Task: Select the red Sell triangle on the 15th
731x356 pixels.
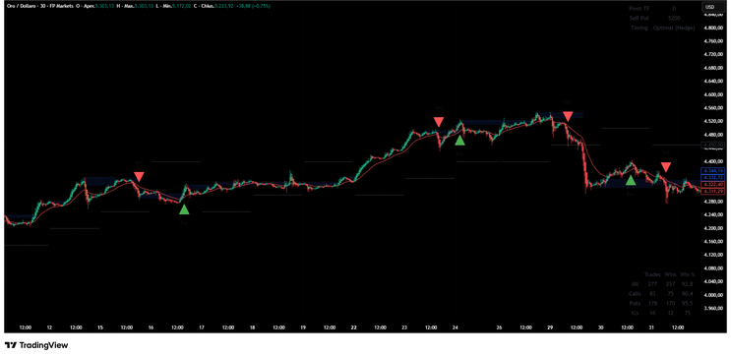Action: tap(139, 177)
